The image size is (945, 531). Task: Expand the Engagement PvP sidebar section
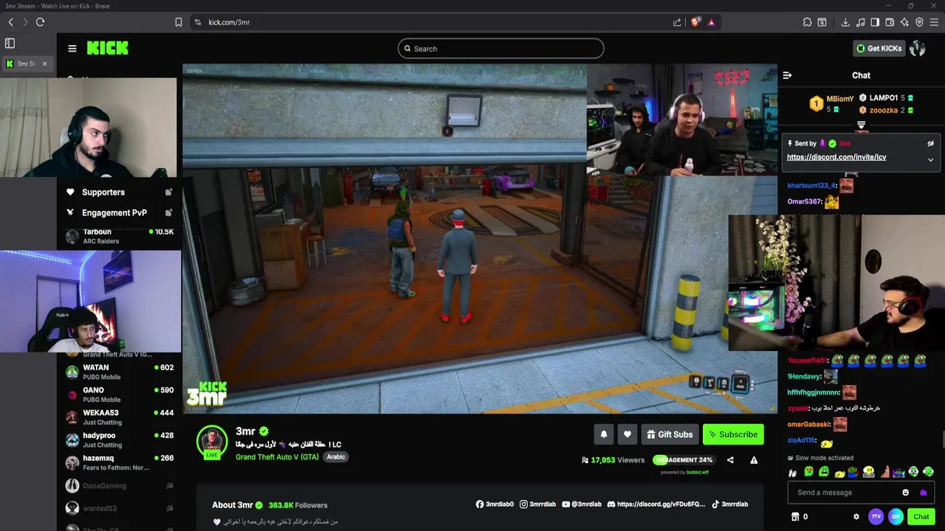pyautogui.click(x=119, y=213)
